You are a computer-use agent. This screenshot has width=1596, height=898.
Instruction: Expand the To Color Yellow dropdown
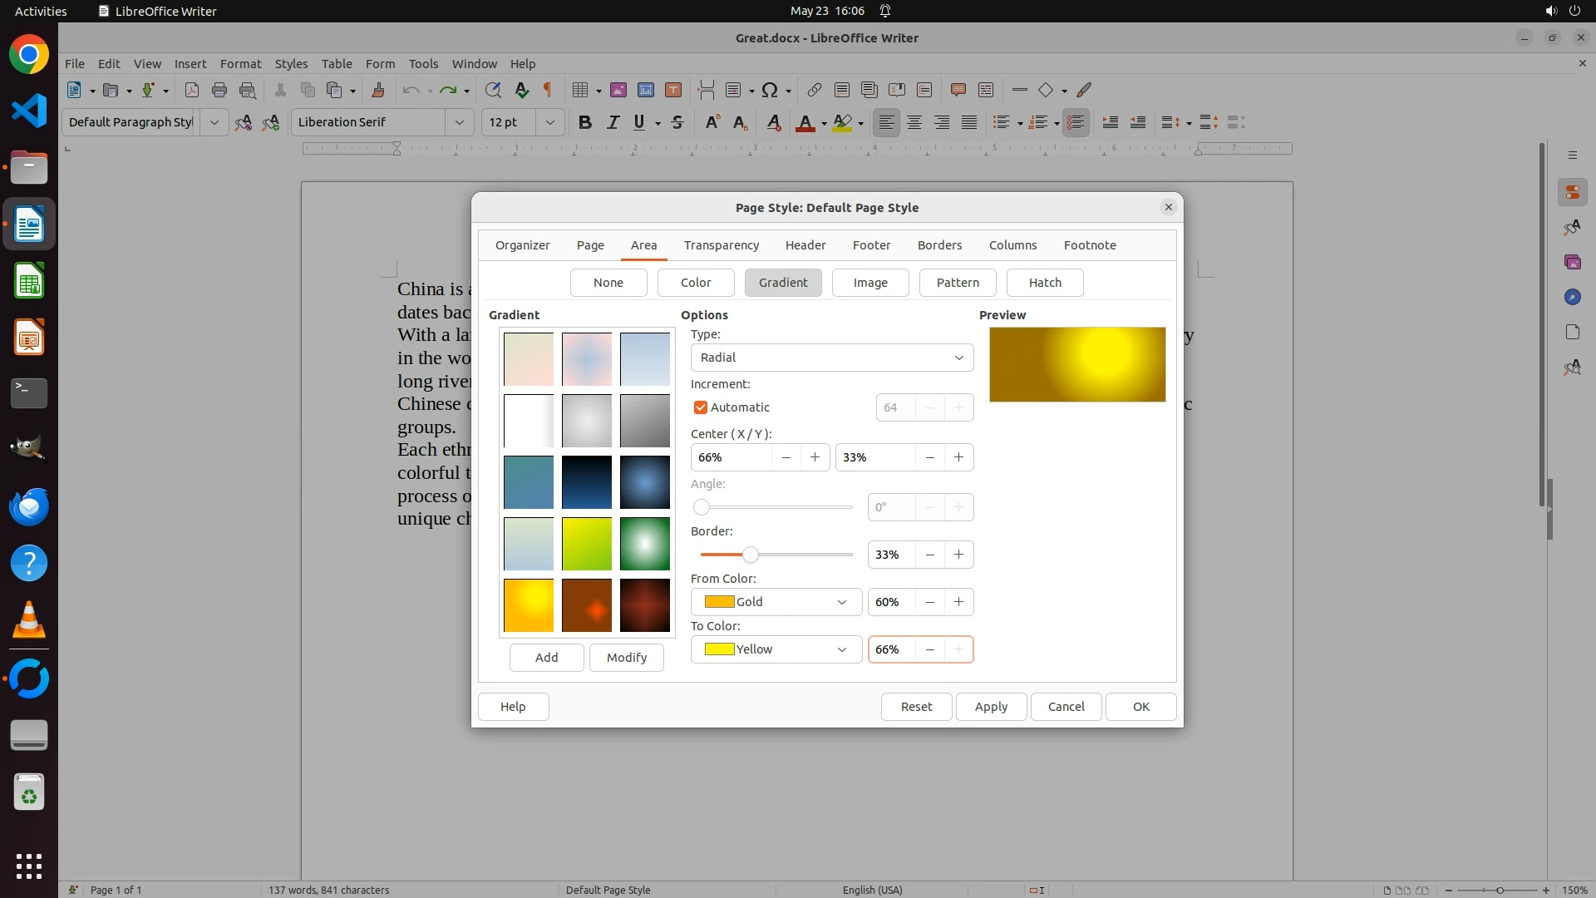click(x=775, y=649)
